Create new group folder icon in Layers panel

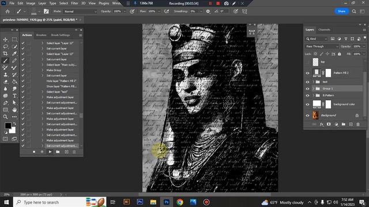pos(344,124)
